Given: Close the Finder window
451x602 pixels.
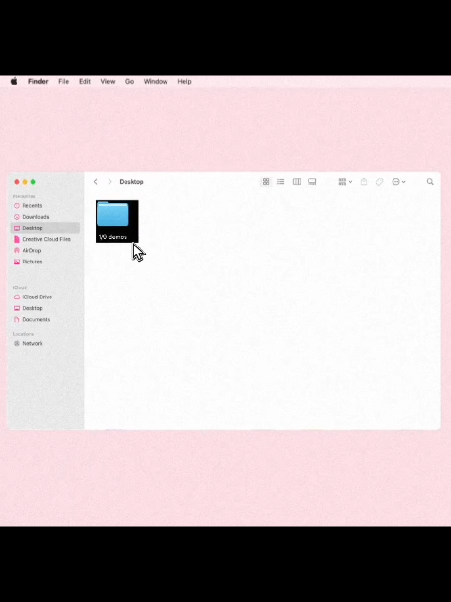Looking at the screenshot, I should pos(17,182).
